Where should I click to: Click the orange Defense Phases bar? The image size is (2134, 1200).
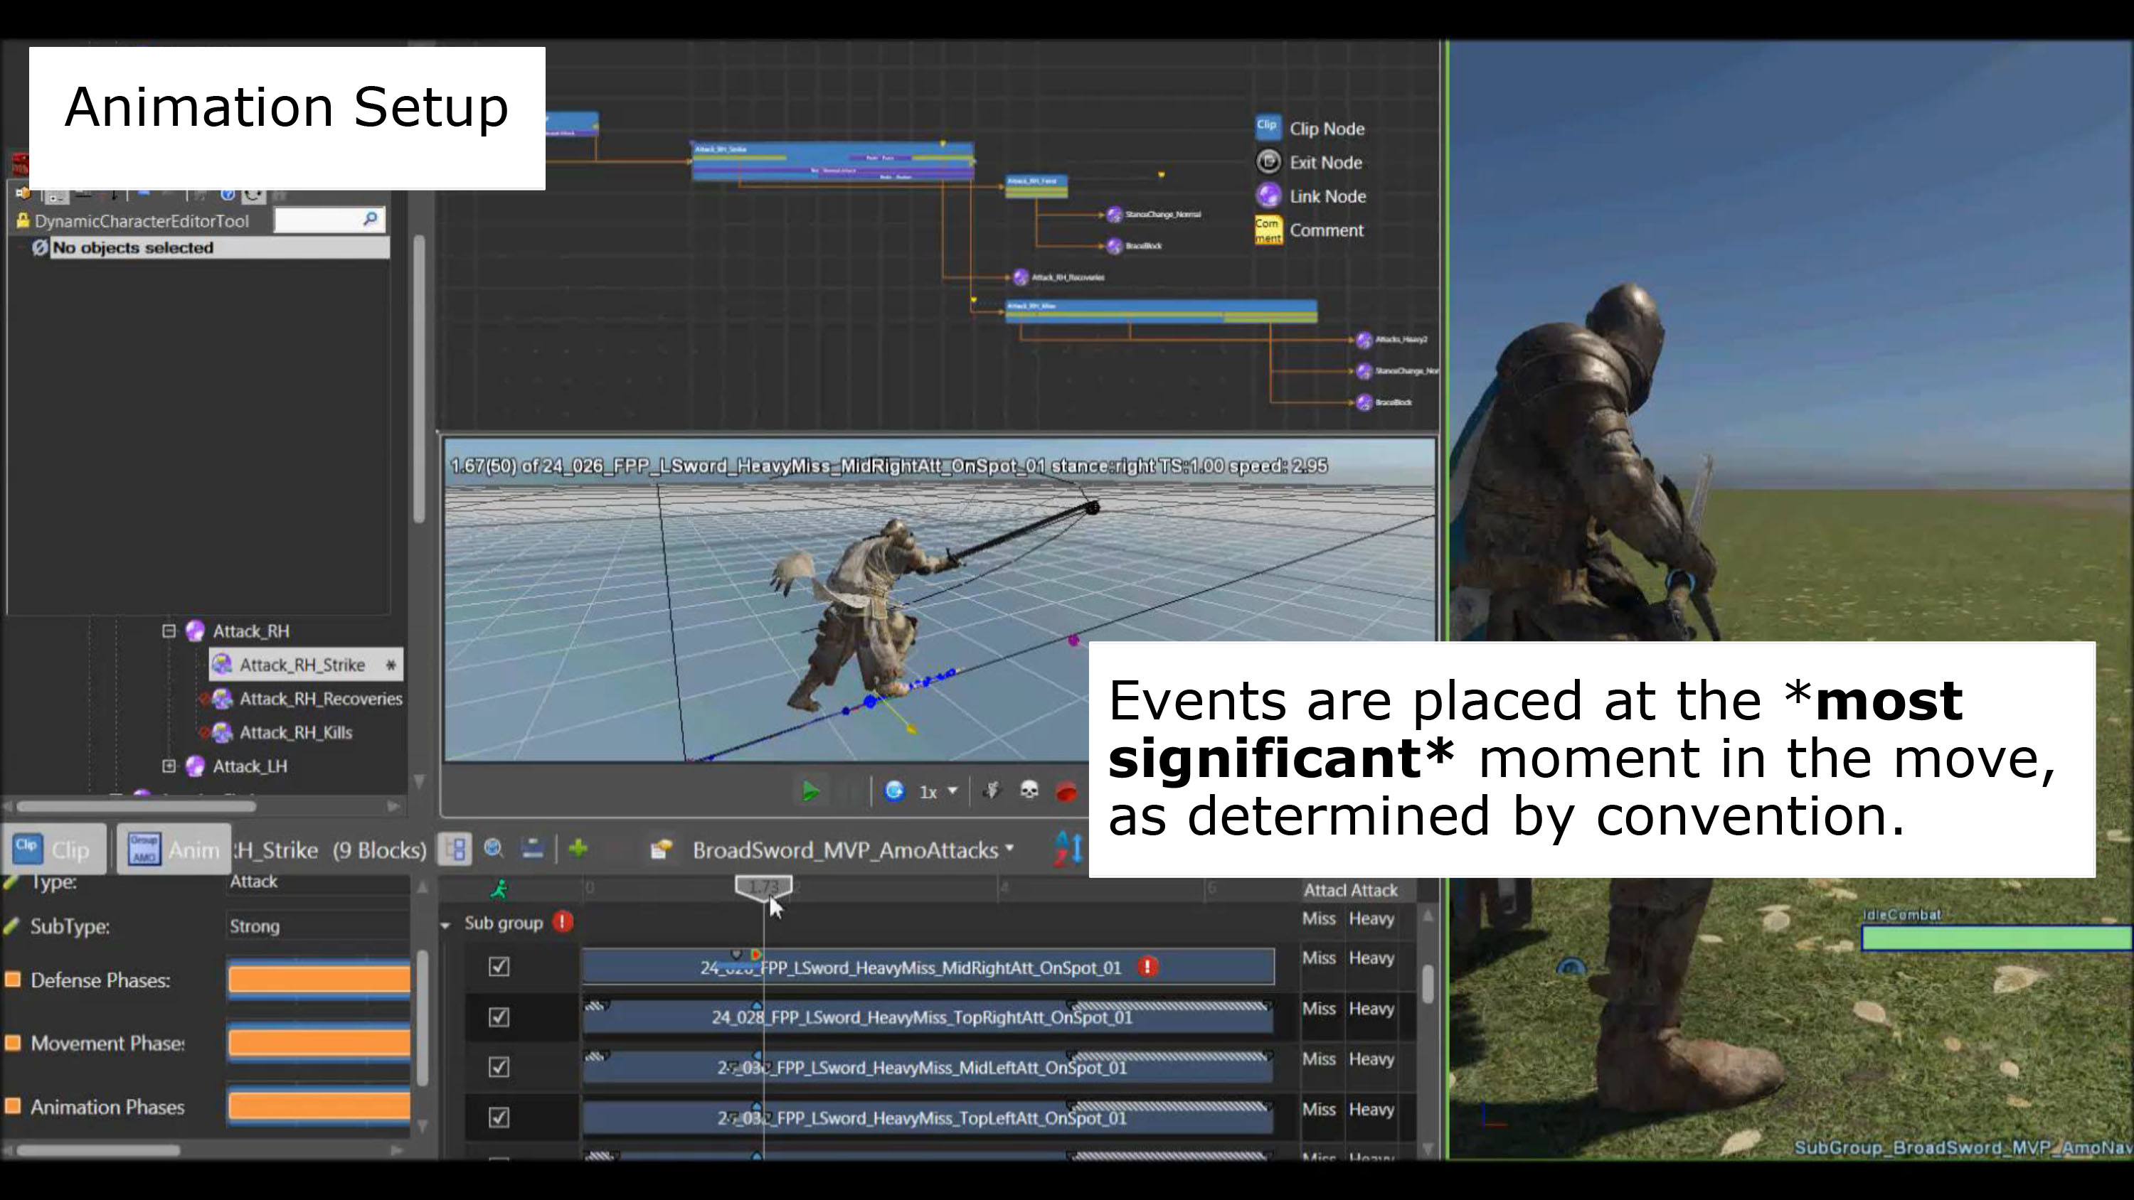point(319,980)
